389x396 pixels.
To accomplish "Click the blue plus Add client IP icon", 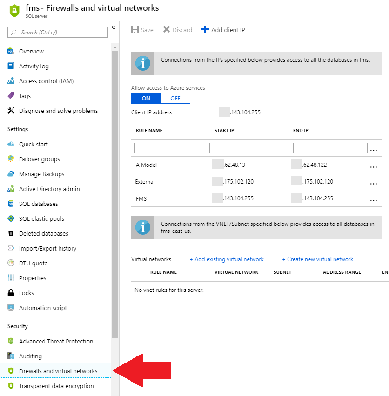I will pyautogui.click(x=205, y=30).
